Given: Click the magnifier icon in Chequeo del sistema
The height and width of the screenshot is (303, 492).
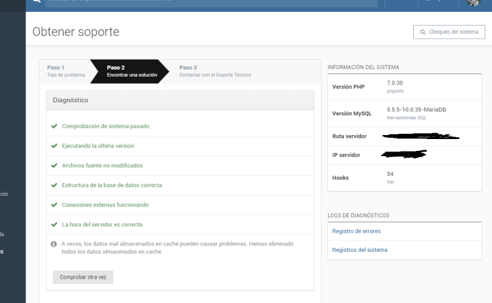Looking at the screenshot, I should click(x=422, y=32).
